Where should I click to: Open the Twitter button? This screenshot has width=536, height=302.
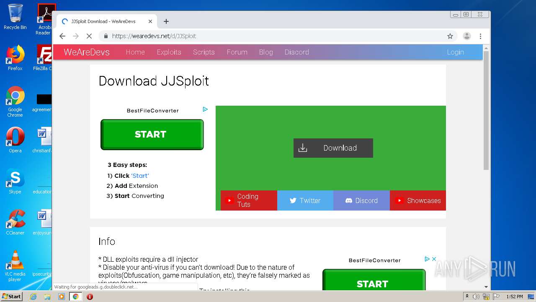click(305, 200)
